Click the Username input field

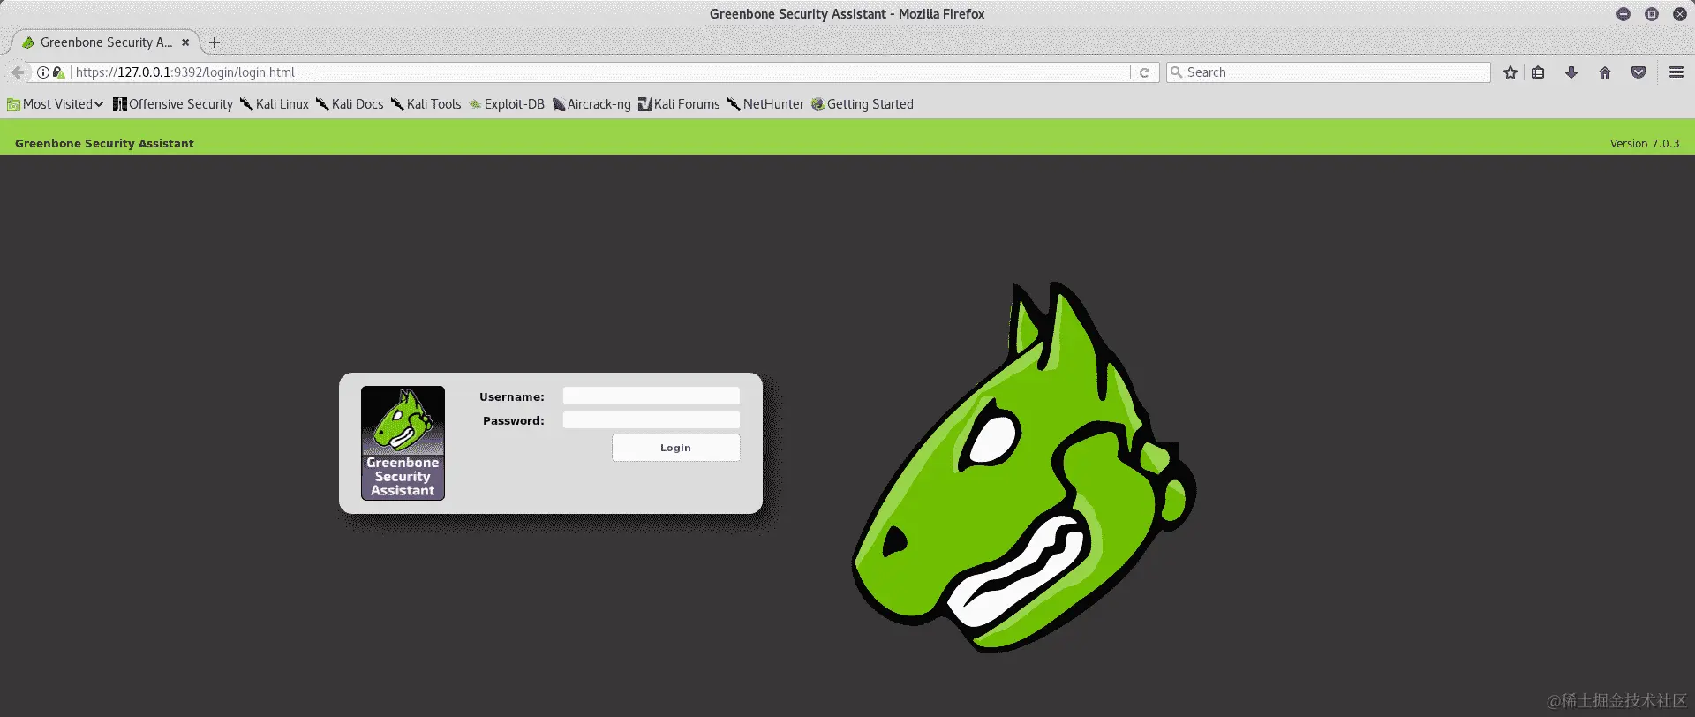pyautogui.click(x=651, y=396)
